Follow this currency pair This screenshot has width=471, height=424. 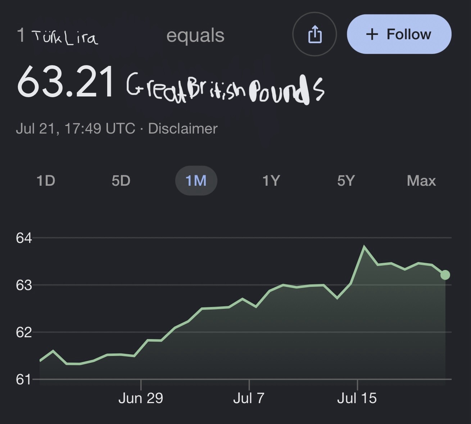click(x=399, y=34)
